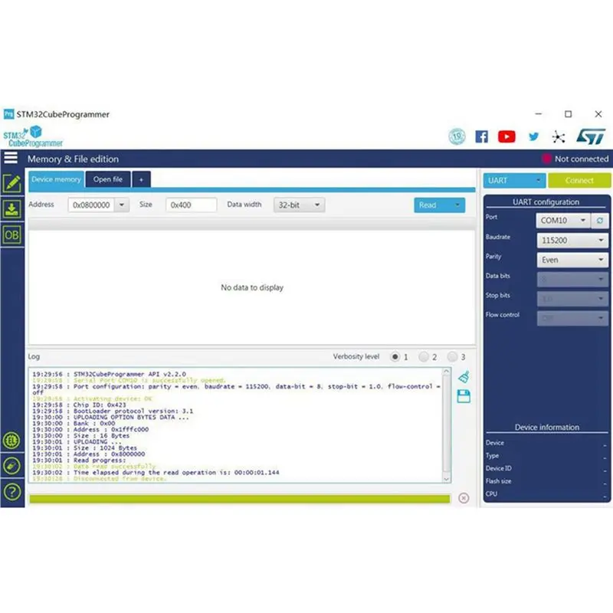Set verbosity level to 1
613x613 pixels.
coord(395,356)
